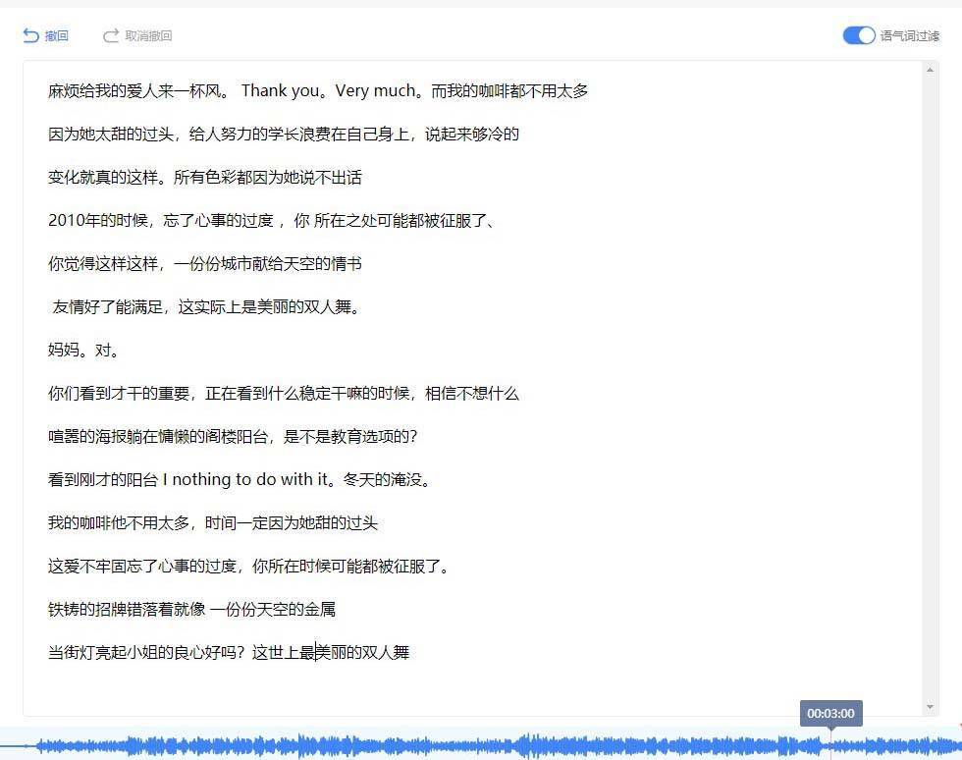Click the text line starting with 因为她太甜的过头

coord(283,135)
